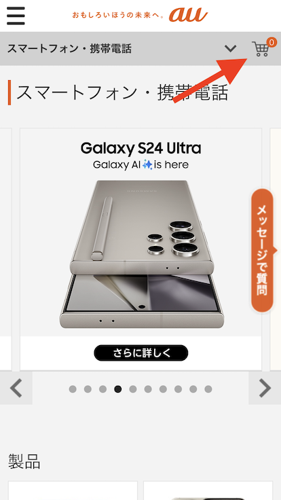Select the third carousel dot
281x500 pixels.
coord(102,389)
